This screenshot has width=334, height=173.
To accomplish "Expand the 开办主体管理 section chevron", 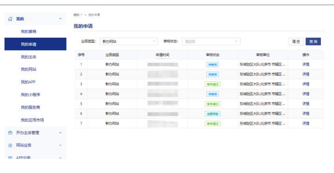I will click(60, 133).
